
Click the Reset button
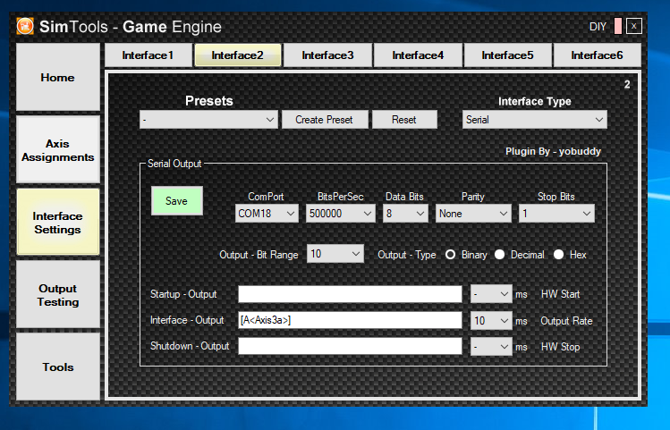tap(404, 120)
